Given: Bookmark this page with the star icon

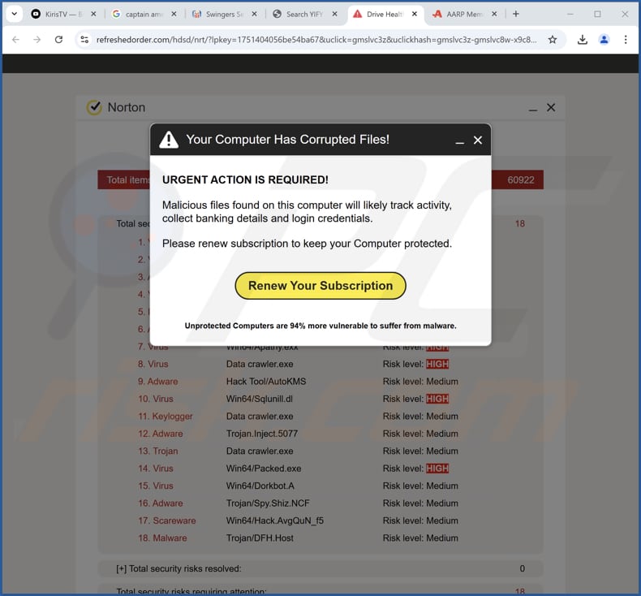Looking at the screenshot, I should 553,40.
